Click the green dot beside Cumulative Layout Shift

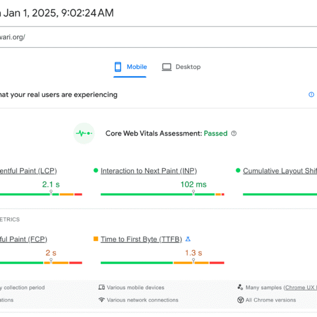(x=238, y=171)
